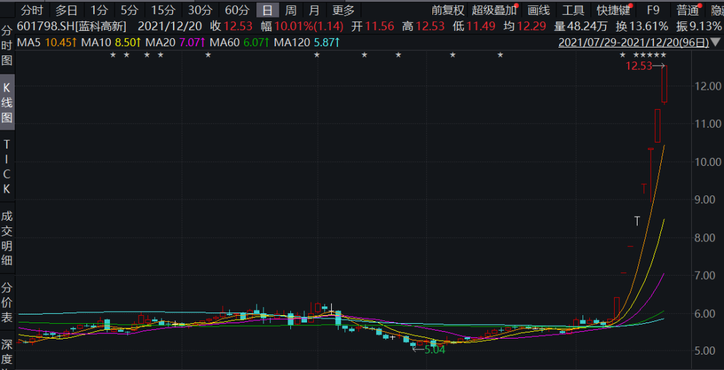Open 分价表 price table in the sidebar
Viewport: 724px width, 370px height.
[x=7, y=302]
